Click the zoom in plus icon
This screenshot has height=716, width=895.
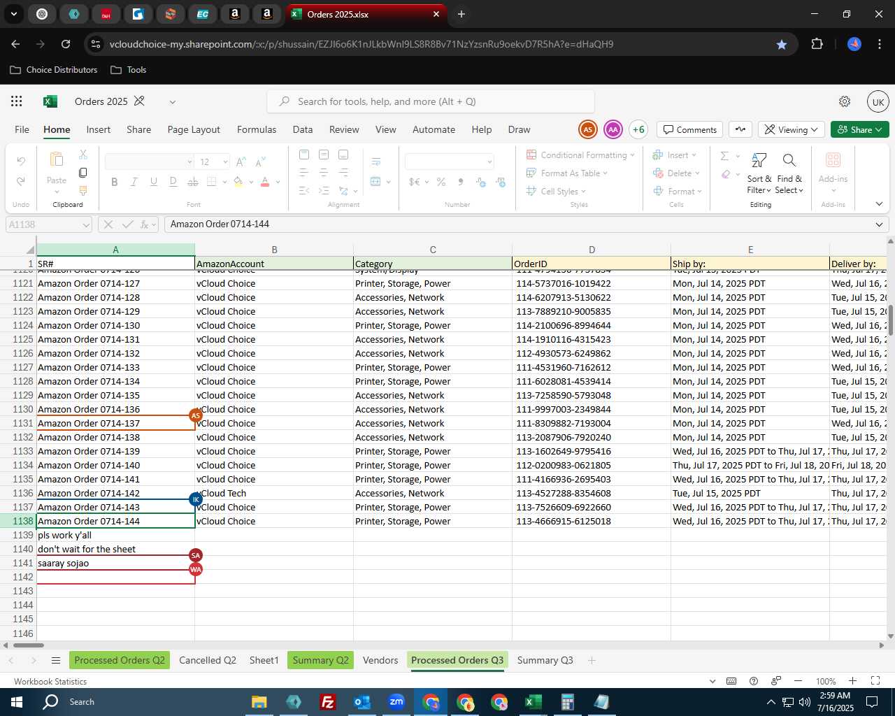852,681
